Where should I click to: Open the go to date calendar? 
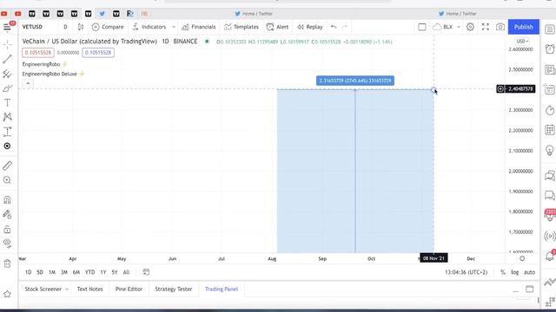point(146,272)
